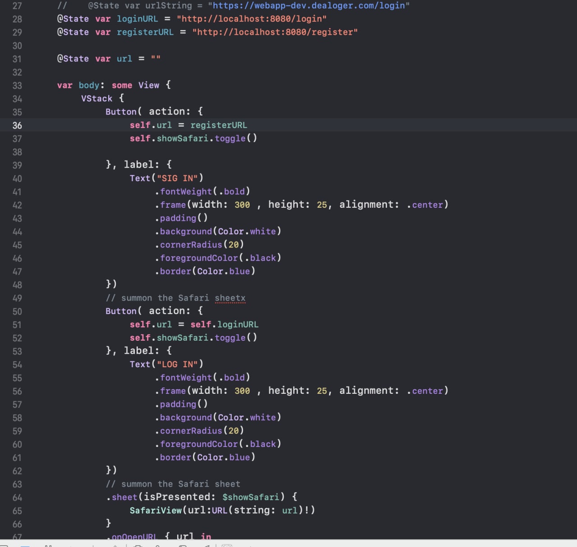Click the commented webapp-dev.dealoger.com login URL

click(x=309, y=5)
